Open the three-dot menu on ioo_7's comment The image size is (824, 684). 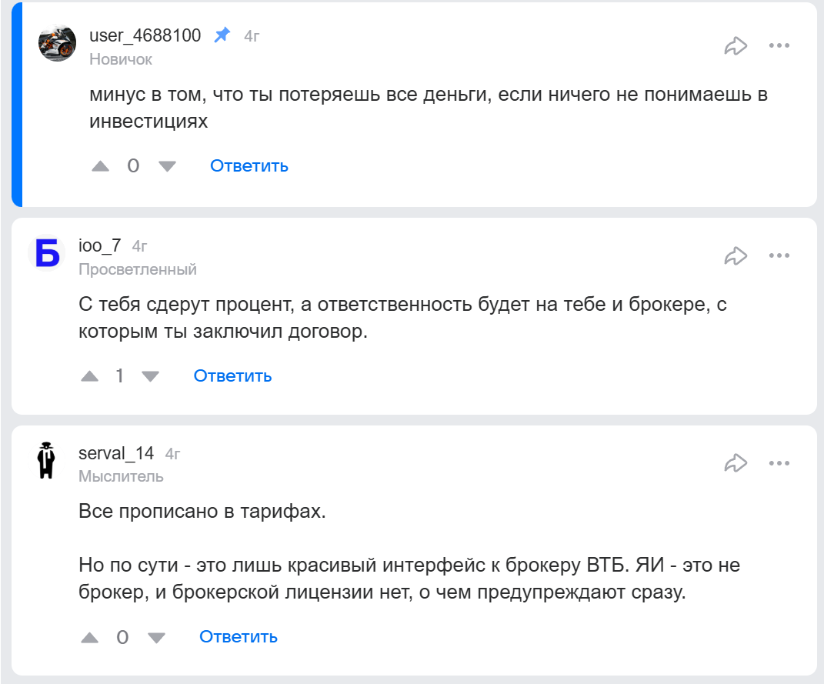(781, 254)
